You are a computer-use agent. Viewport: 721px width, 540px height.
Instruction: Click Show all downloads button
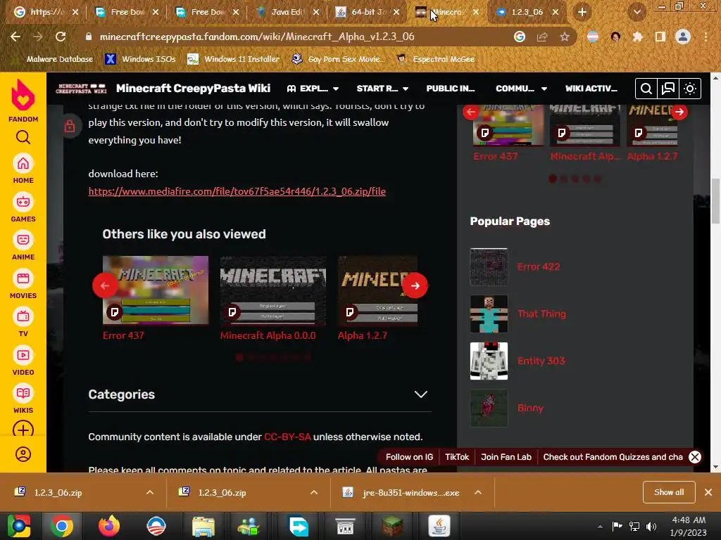[669, 492]
